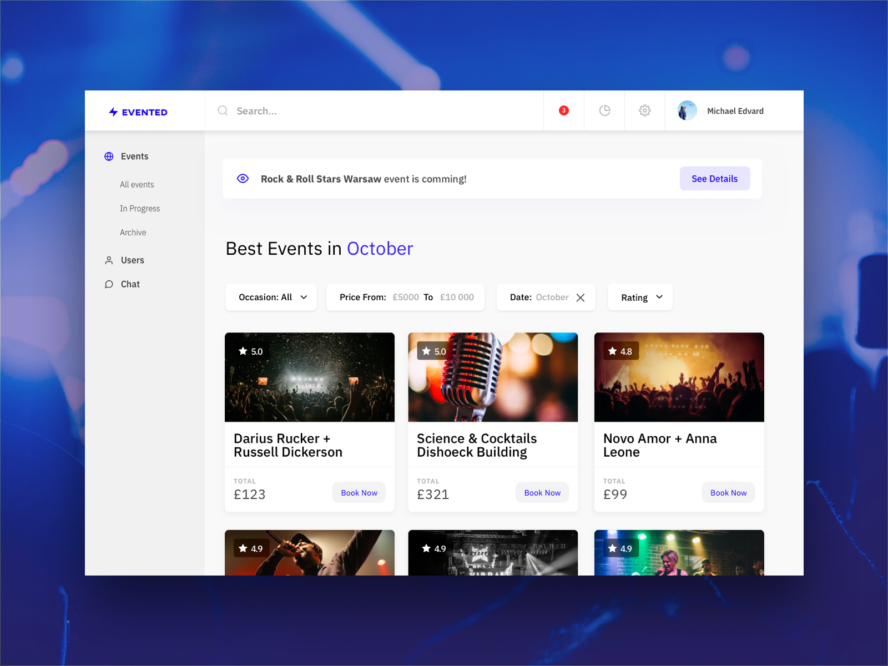Open the Darius Rucker concert thumbnail

point(310,377)
